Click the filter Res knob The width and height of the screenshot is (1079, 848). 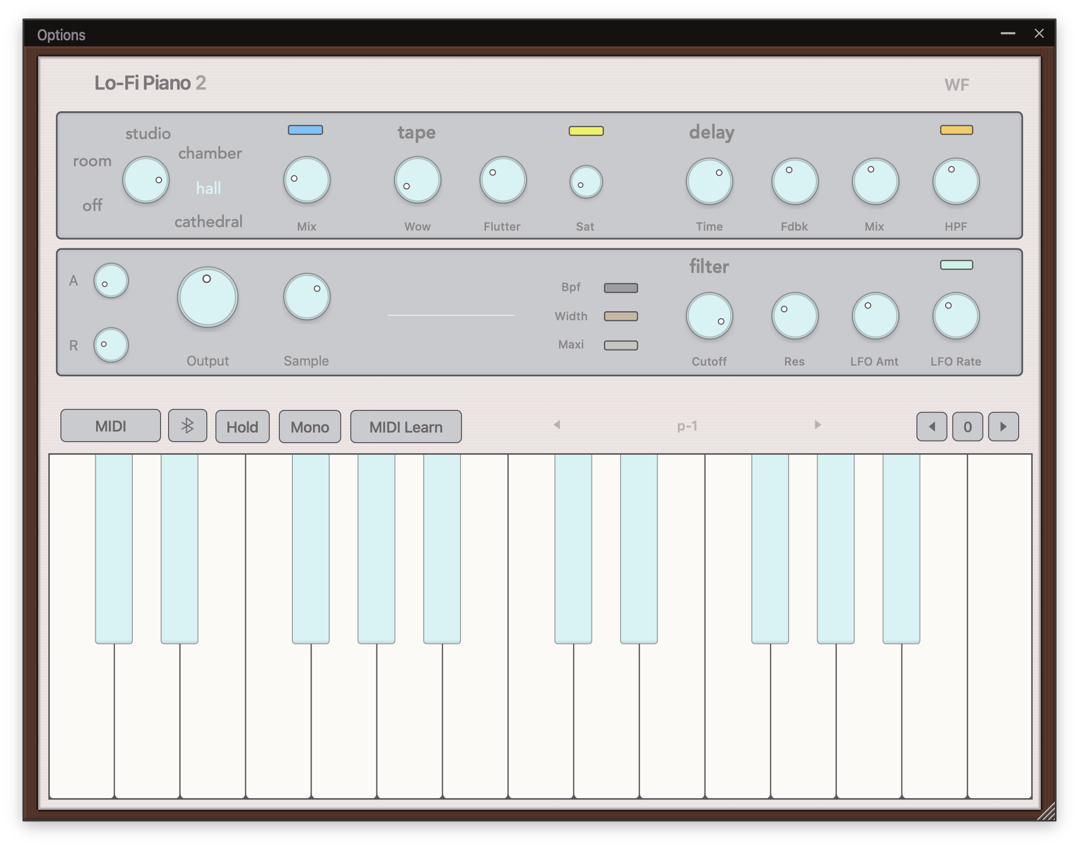(795, 316)
